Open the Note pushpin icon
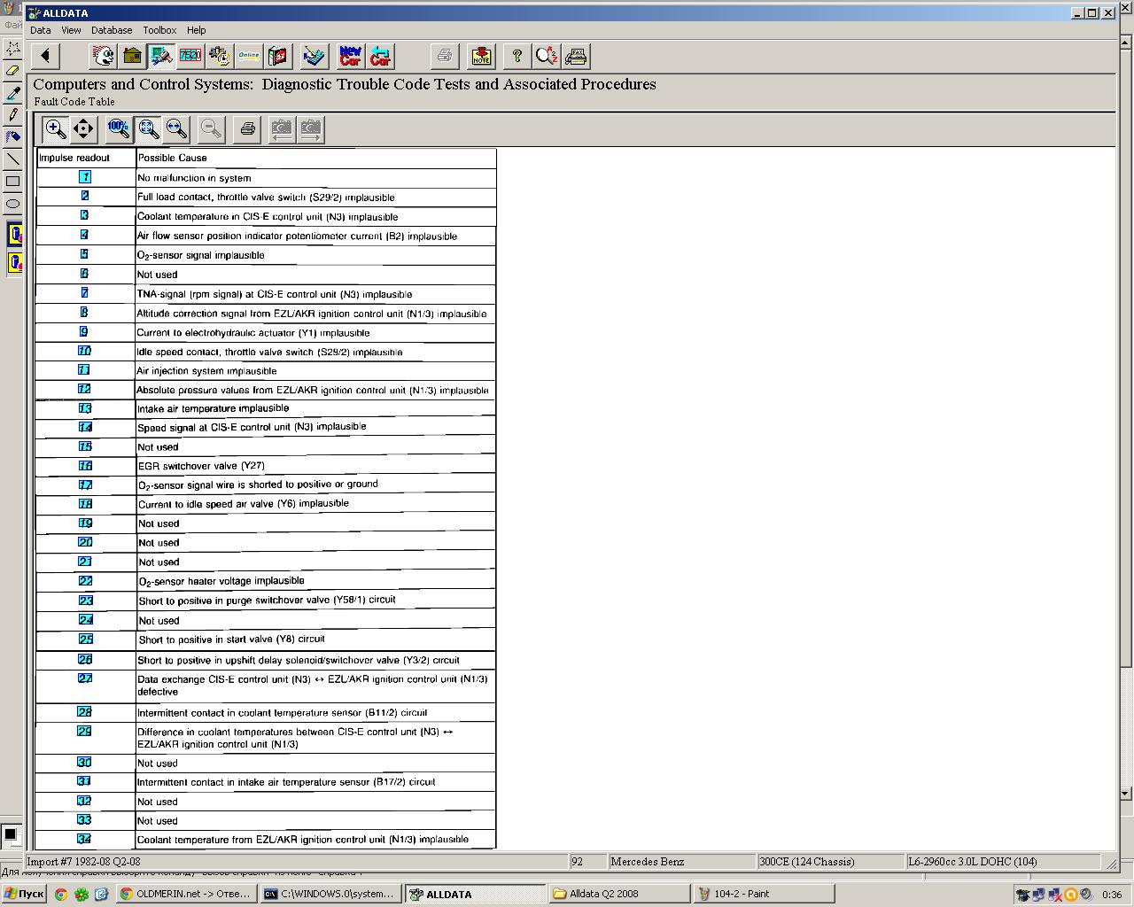The height and width of the screenshot is (907, 1134). tap(481, 56)
